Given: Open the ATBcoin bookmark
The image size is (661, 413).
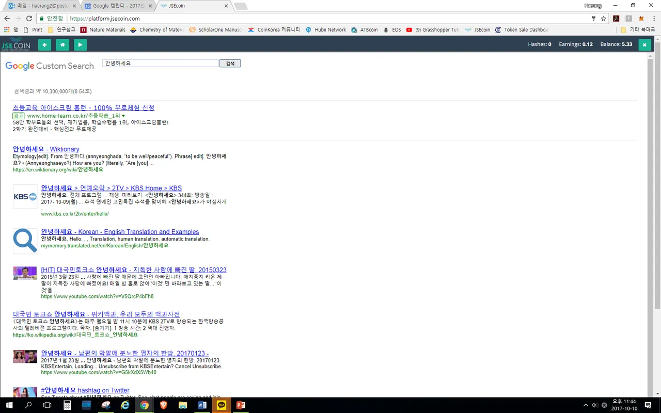Looking at the screenshot, I should (365, 30).
